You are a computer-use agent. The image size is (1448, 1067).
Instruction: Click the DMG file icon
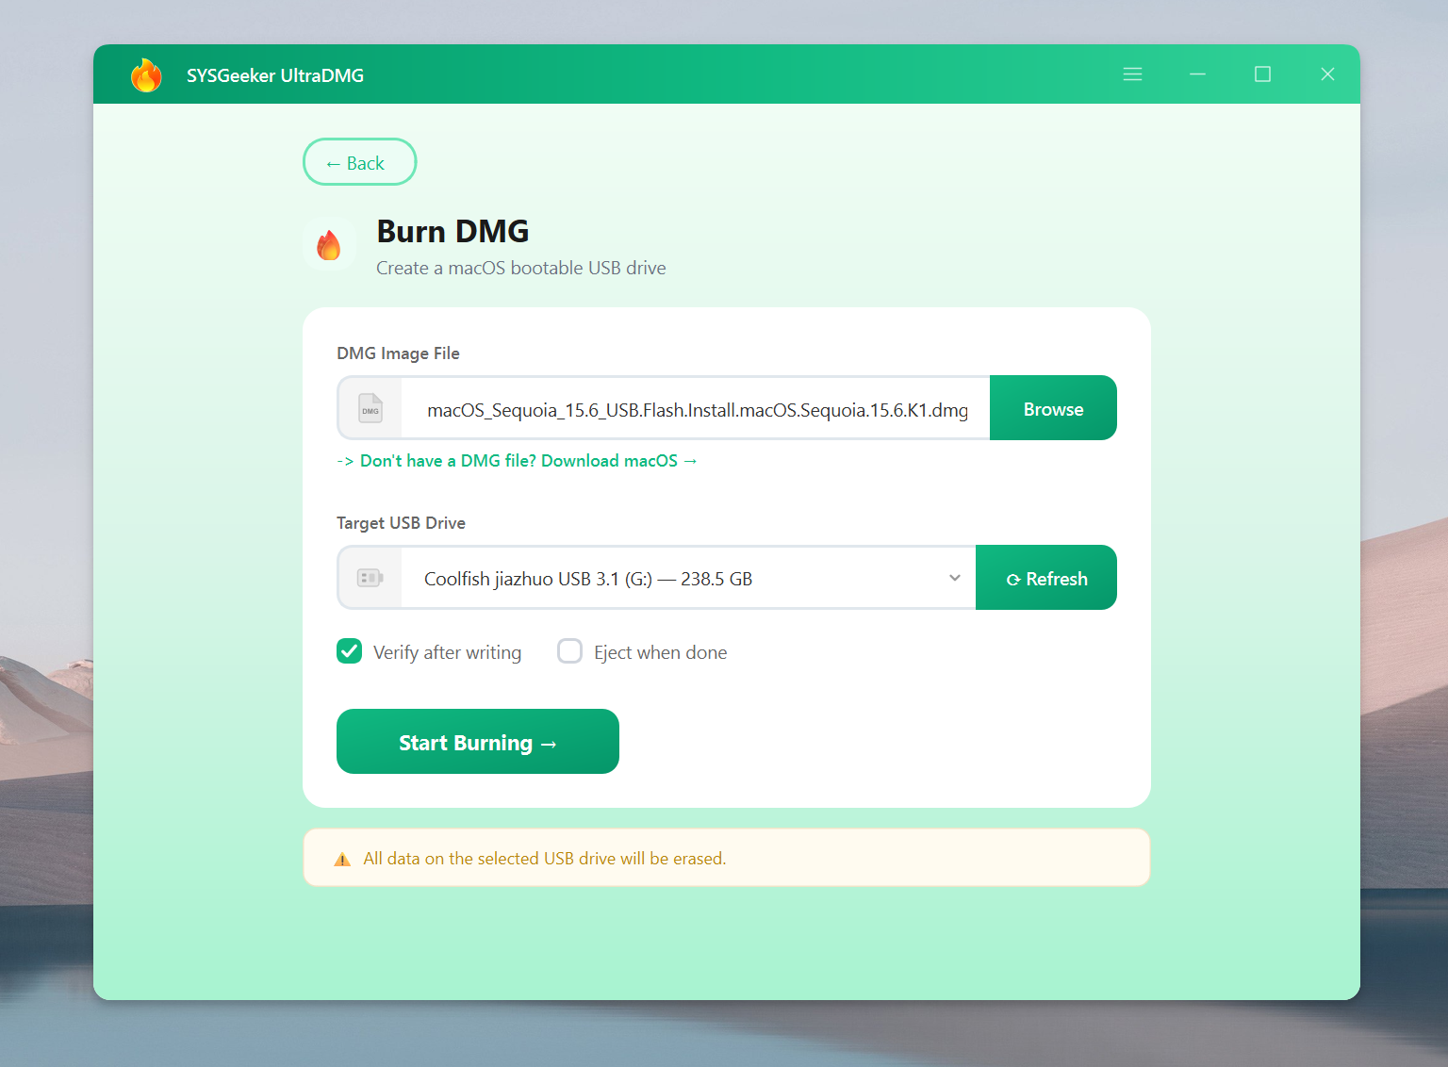(370, 408)
